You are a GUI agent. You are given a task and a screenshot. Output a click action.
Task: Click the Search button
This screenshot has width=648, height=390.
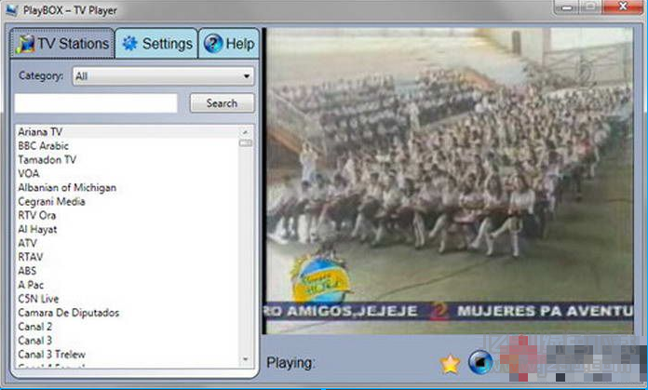tap(222, 103)
